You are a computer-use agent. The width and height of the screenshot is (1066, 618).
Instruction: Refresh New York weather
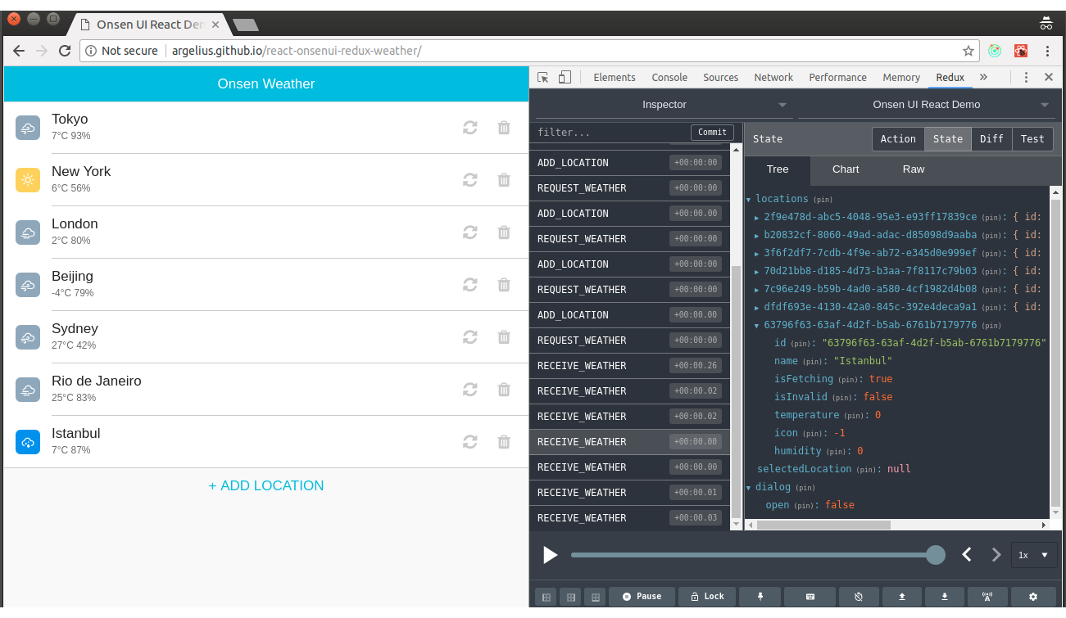tap(469, 180)
